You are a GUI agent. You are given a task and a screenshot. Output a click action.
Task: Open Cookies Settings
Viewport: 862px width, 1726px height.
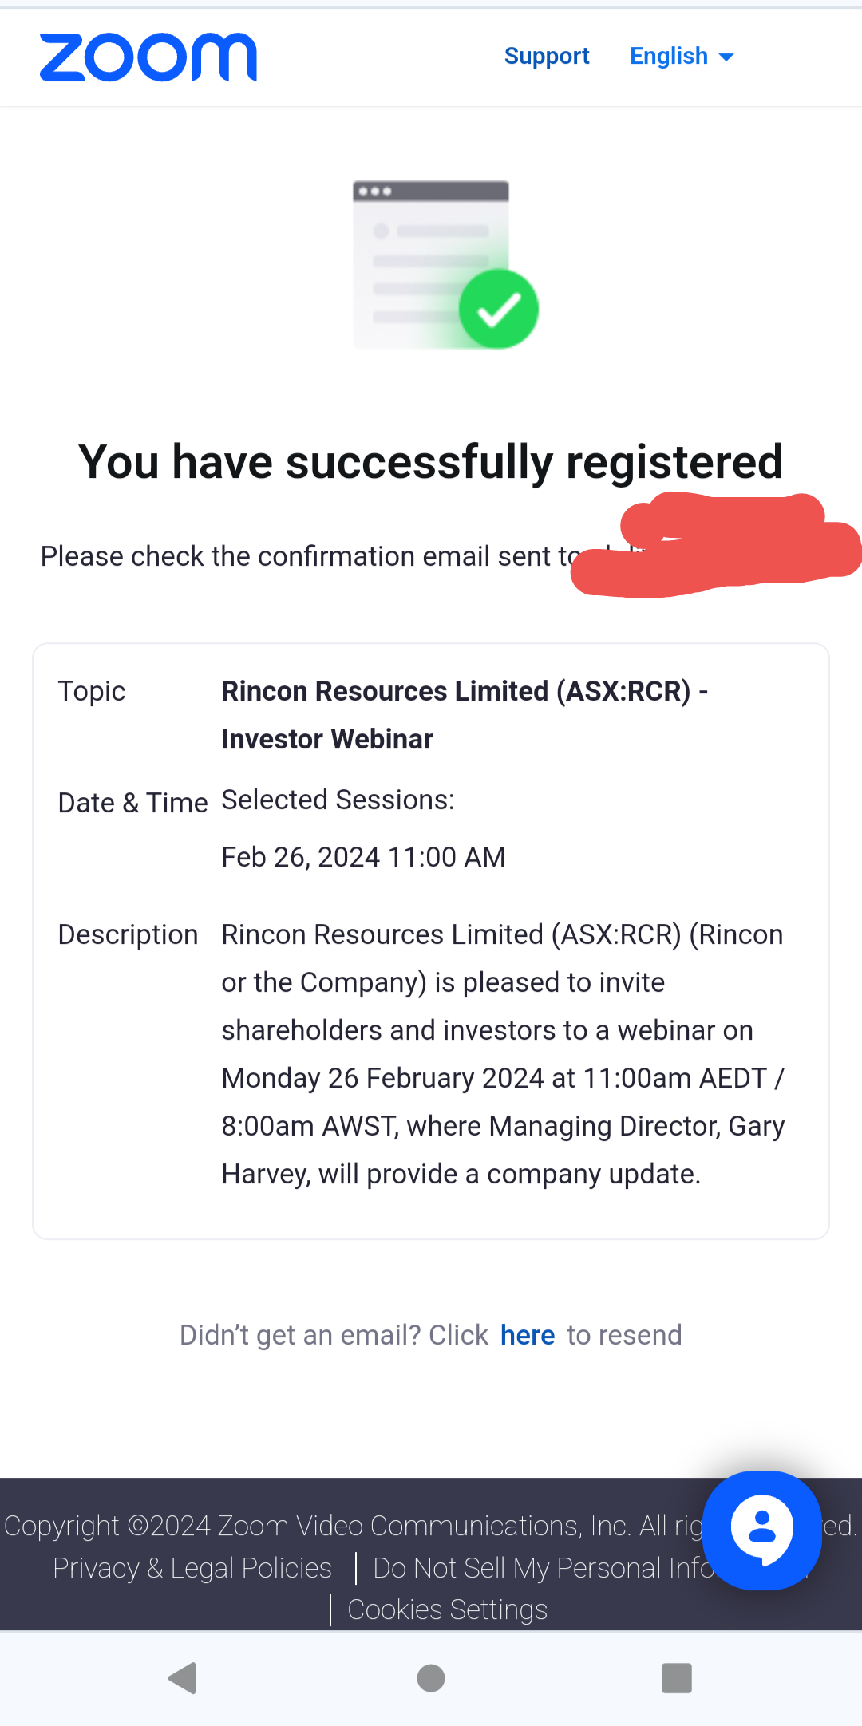[x=448, y=1609]
